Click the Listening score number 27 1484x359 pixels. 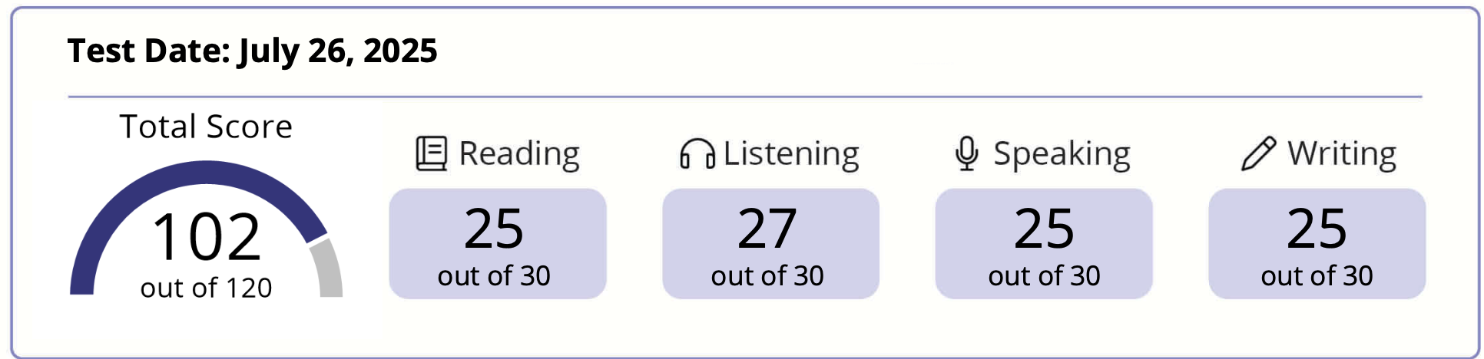coord(767,229)
